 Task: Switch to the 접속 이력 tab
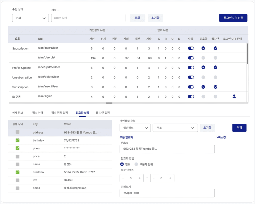click(37, 113)
